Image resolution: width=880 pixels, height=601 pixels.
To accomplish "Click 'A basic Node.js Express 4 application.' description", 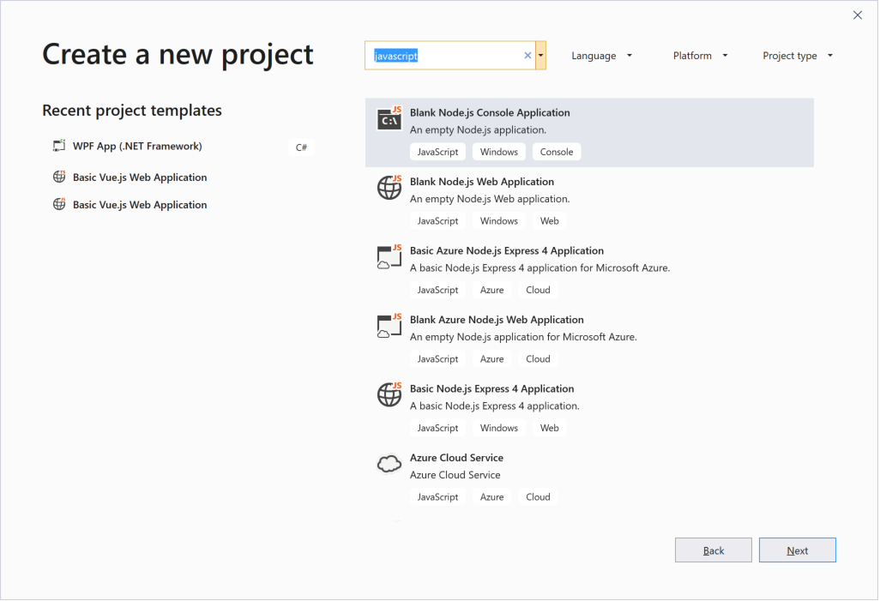I will click(494, 406).
